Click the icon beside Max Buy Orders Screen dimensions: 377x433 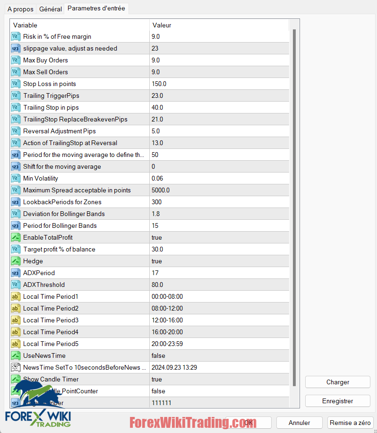click(16, 60)
